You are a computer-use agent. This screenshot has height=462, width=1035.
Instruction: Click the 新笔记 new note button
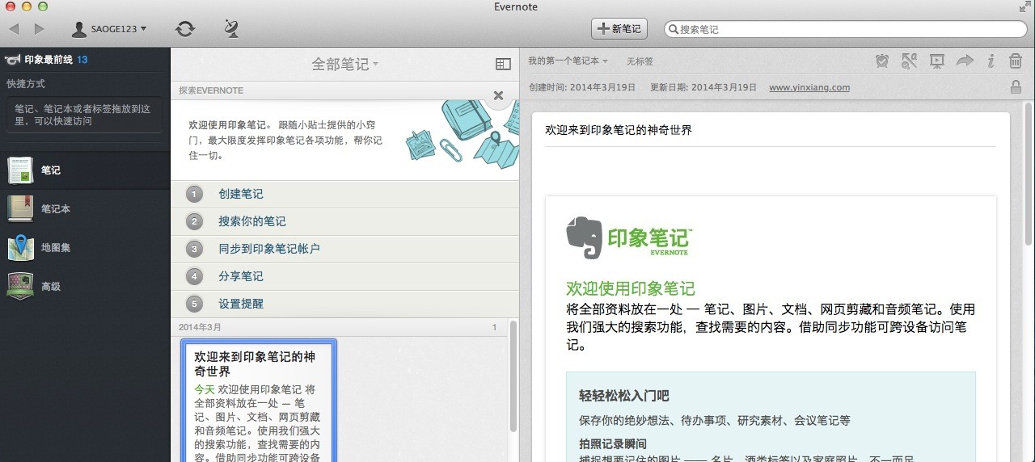(x=619, y=29)
